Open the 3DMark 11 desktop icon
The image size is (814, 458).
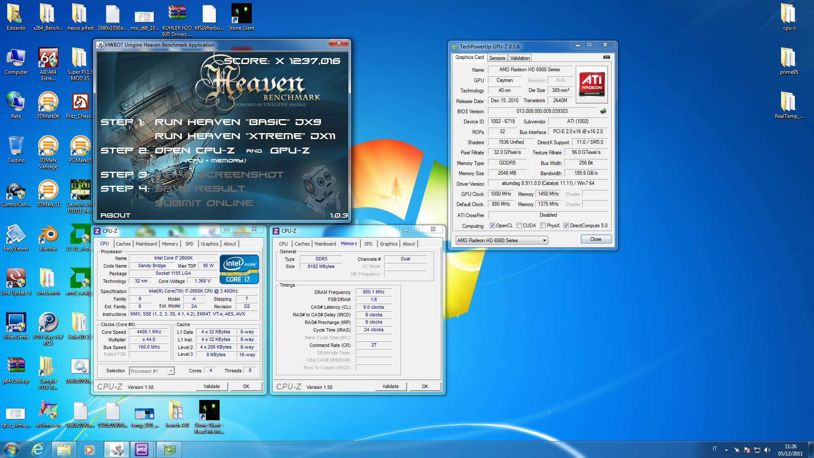[x=48, y=193]
